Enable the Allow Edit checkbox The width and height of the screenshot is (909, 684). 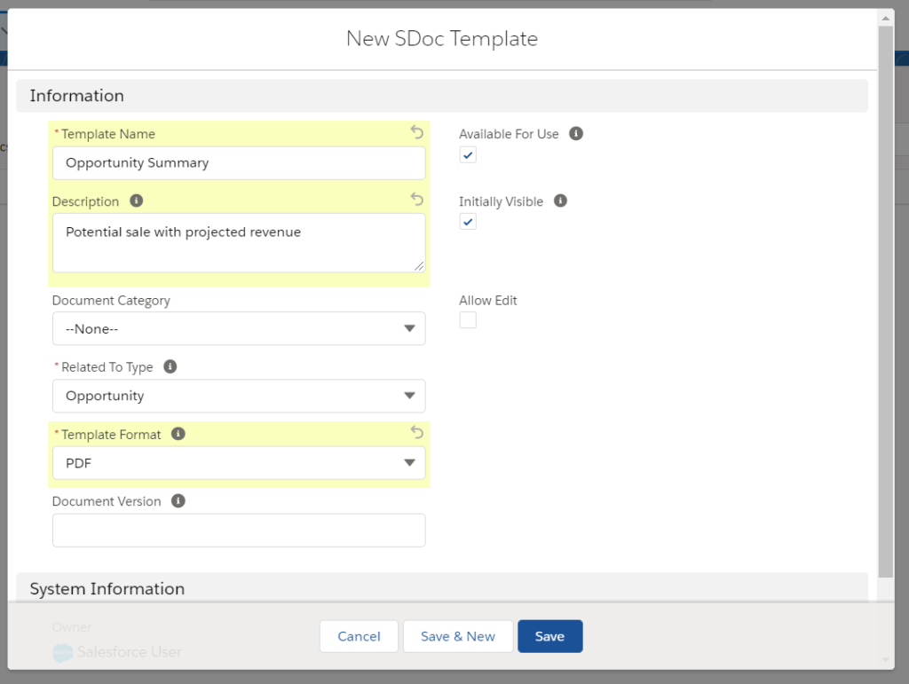click(x=468, y=319)
